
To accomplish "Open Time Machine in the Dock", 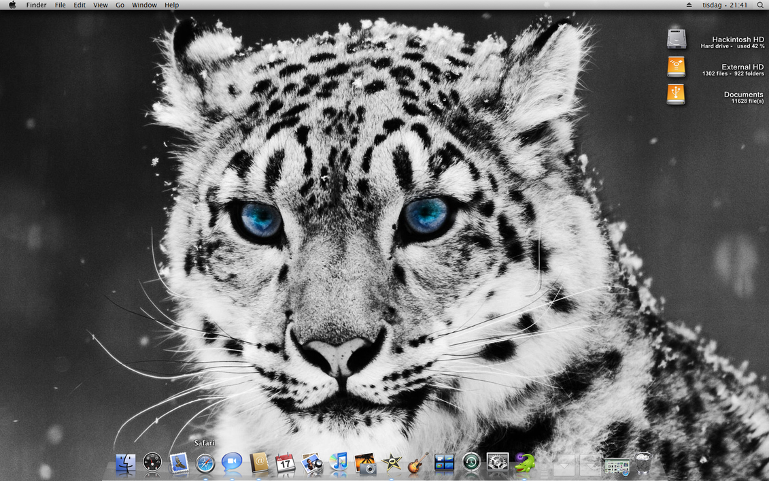I will point(471,463).
